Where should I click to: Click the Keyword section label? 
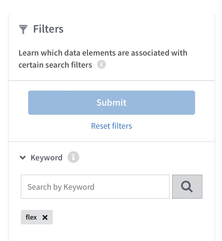(47, 158)
